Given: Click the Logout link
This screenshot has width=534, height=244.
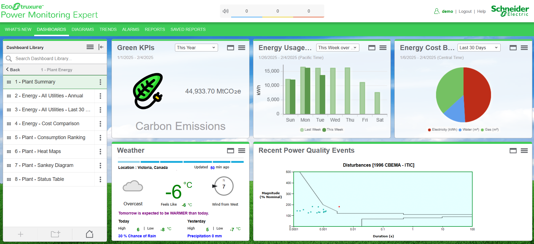Looking at the screenshot, I should (x=465, y=11).
